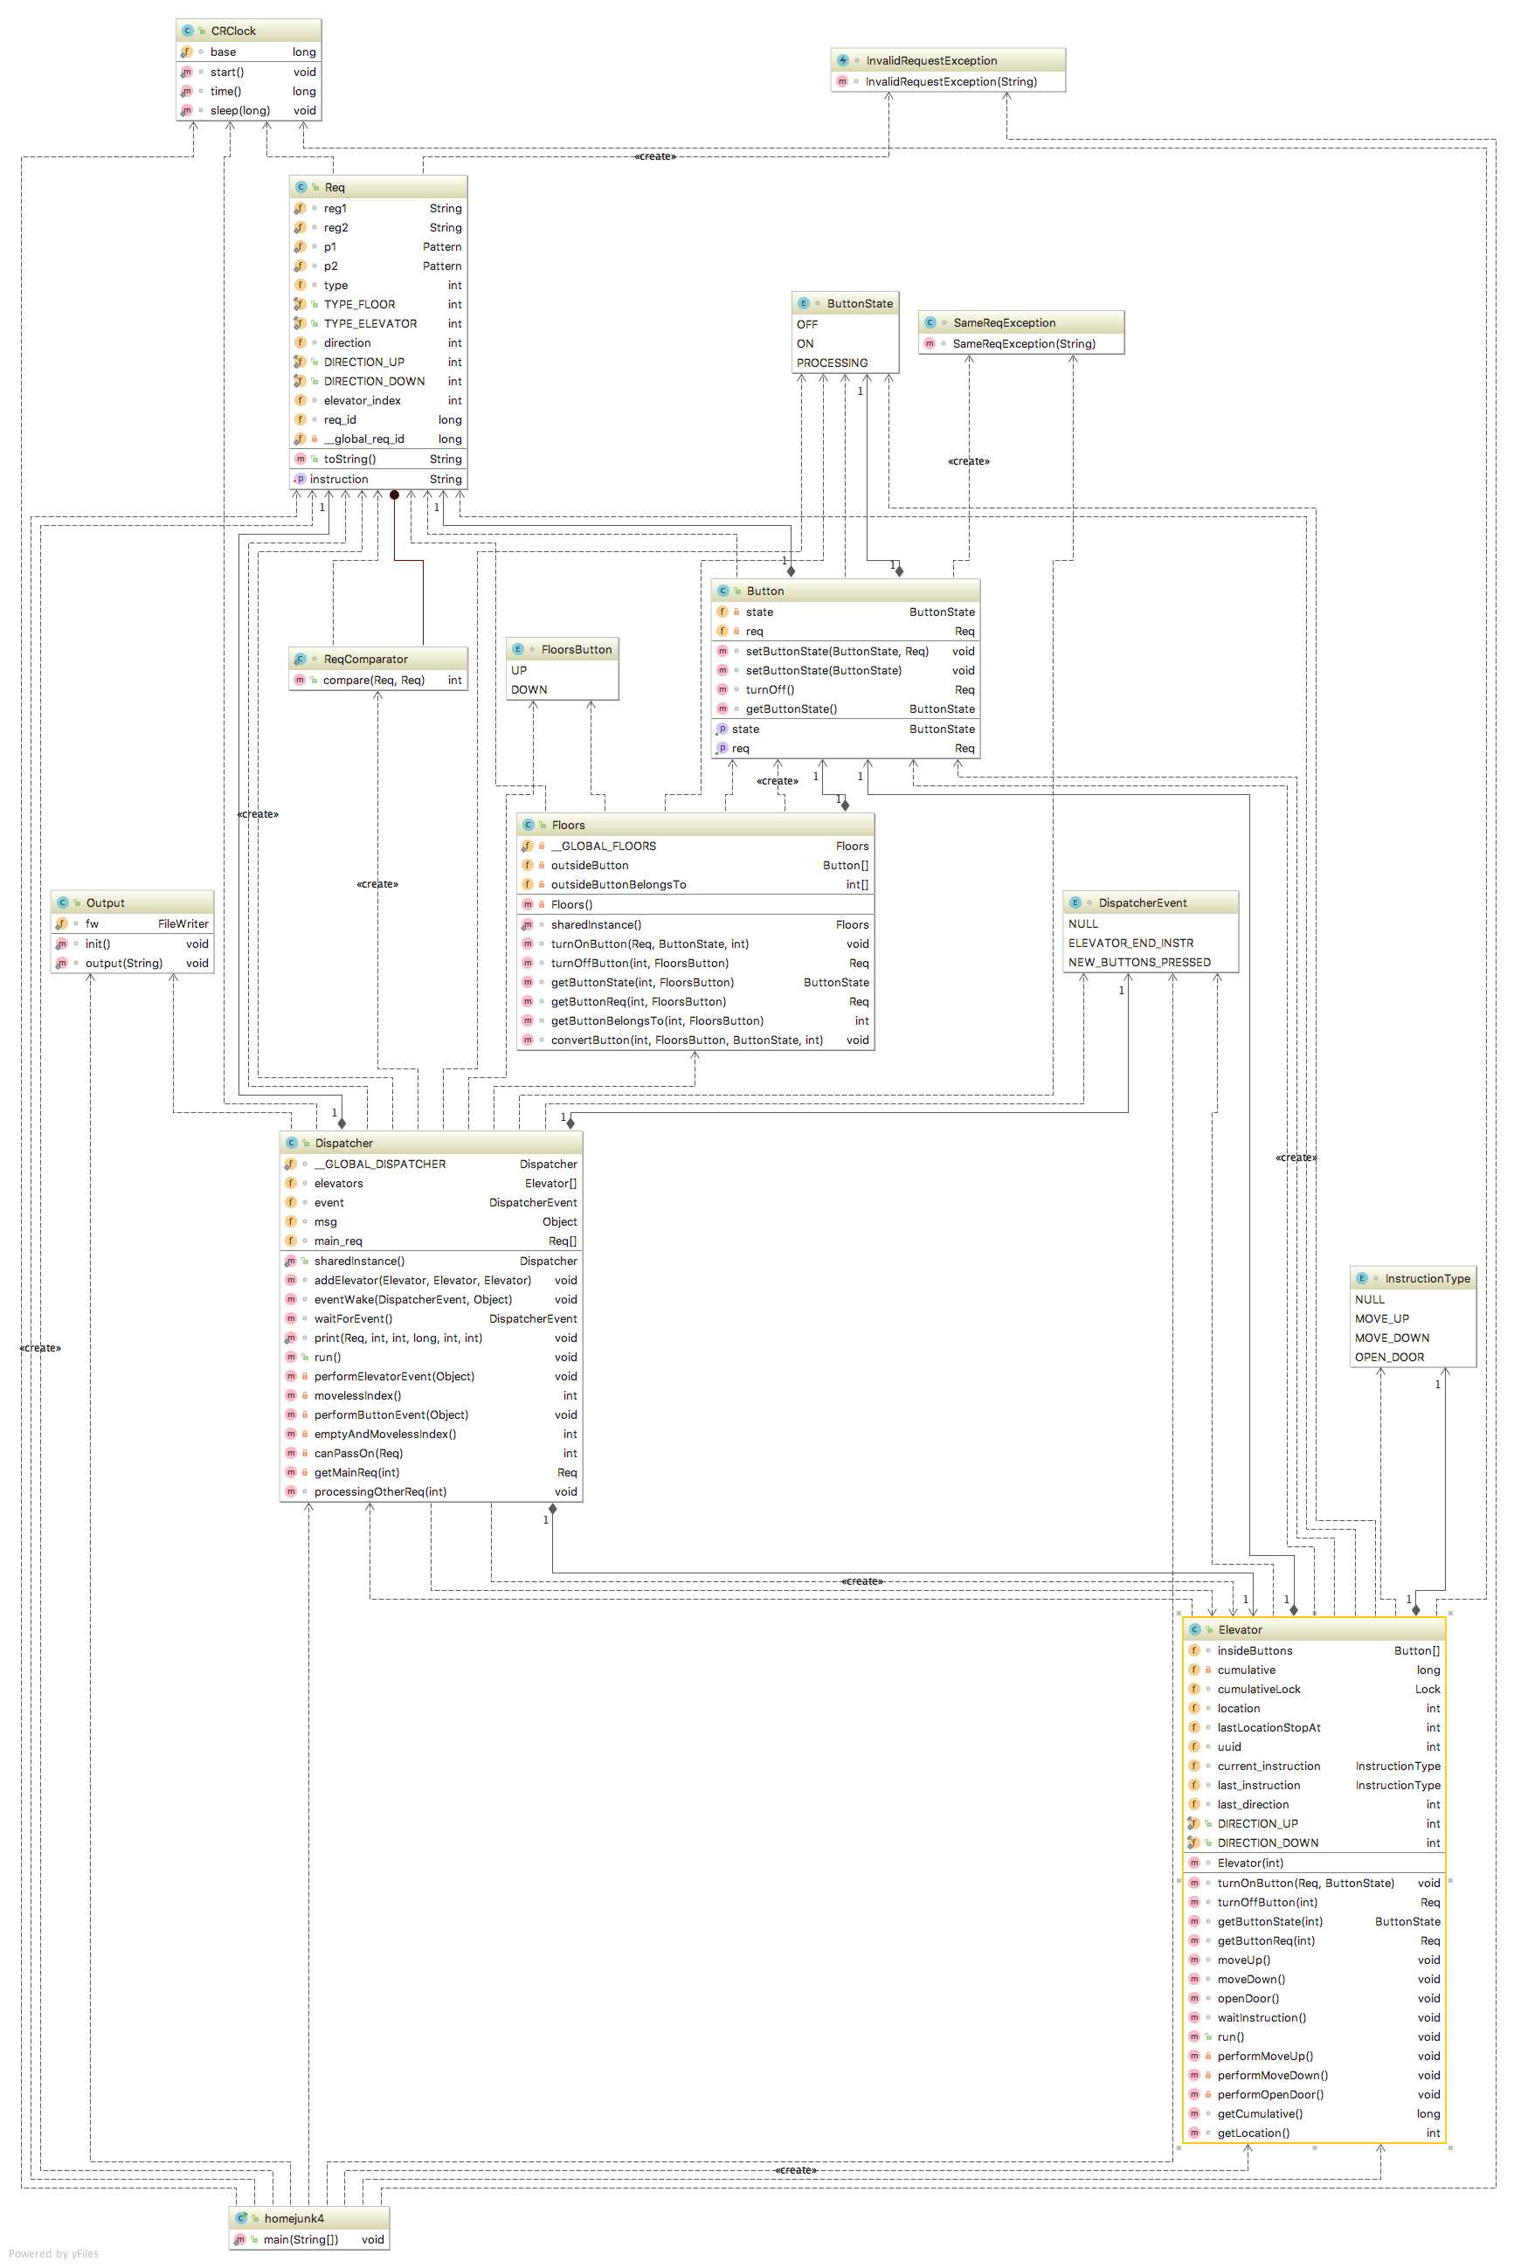
Task: Click field icon beside fw in Output
Action: (61, 924)
